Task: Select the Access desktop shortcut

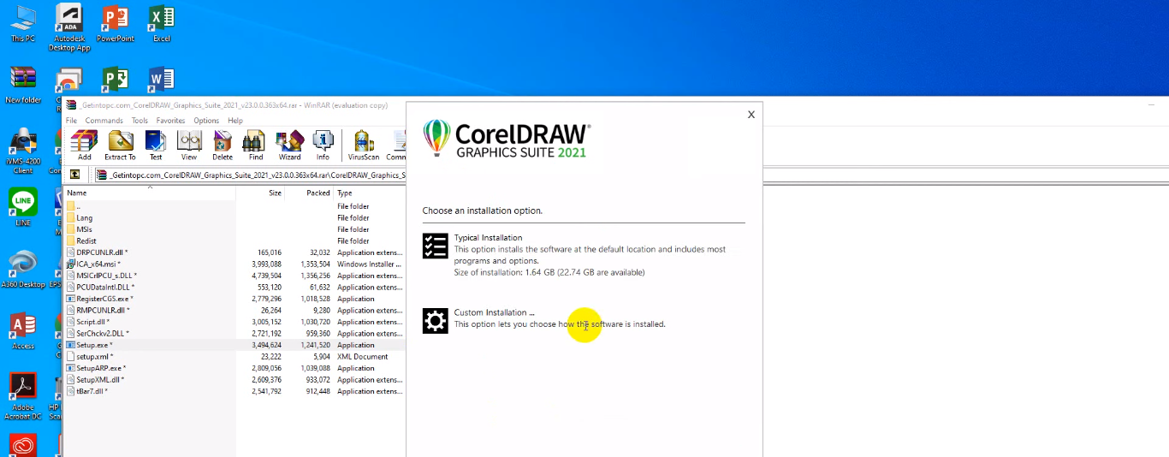Action: (x=23, y=330)
